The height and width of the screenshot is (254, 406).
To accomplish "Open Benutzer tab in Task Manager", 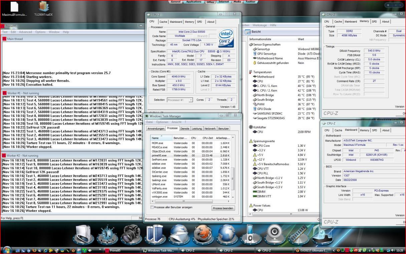I will (223, 128).
